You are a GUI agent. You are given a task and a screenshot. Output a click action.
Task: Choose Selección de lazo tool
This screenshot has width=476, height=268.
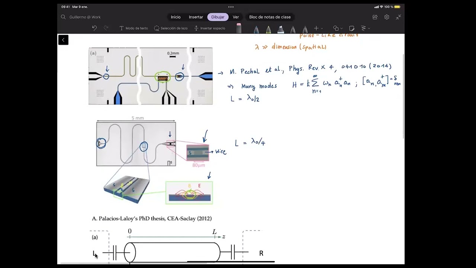(171, 28)
